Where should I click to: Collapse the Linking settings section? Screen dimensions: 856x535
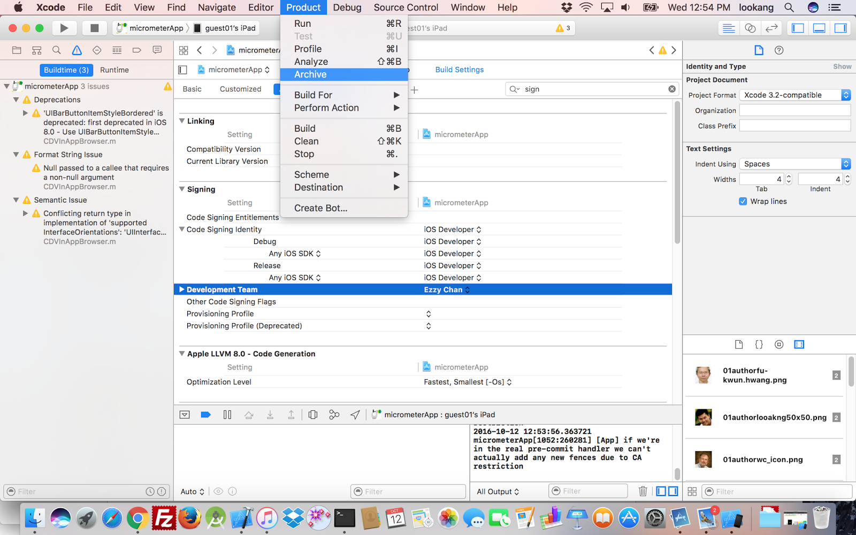pyautogui.click(x=182, y=121)
